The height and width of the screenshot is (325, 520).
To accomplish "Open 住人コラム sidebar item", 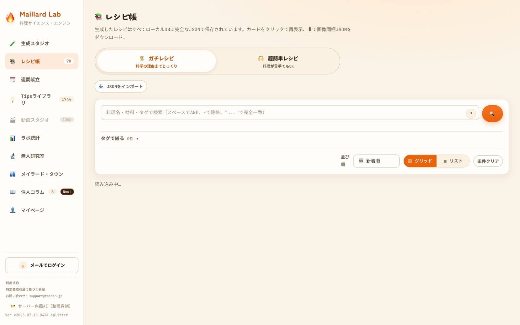I will (x=42, y=192).
